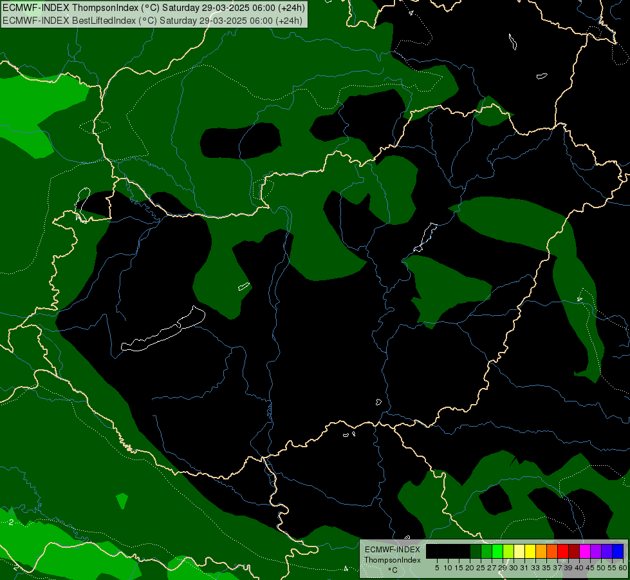This screenshot has width=630, height=580.
Task: Click the '°C' unit label in legend
Action: (x=393, y=570)
